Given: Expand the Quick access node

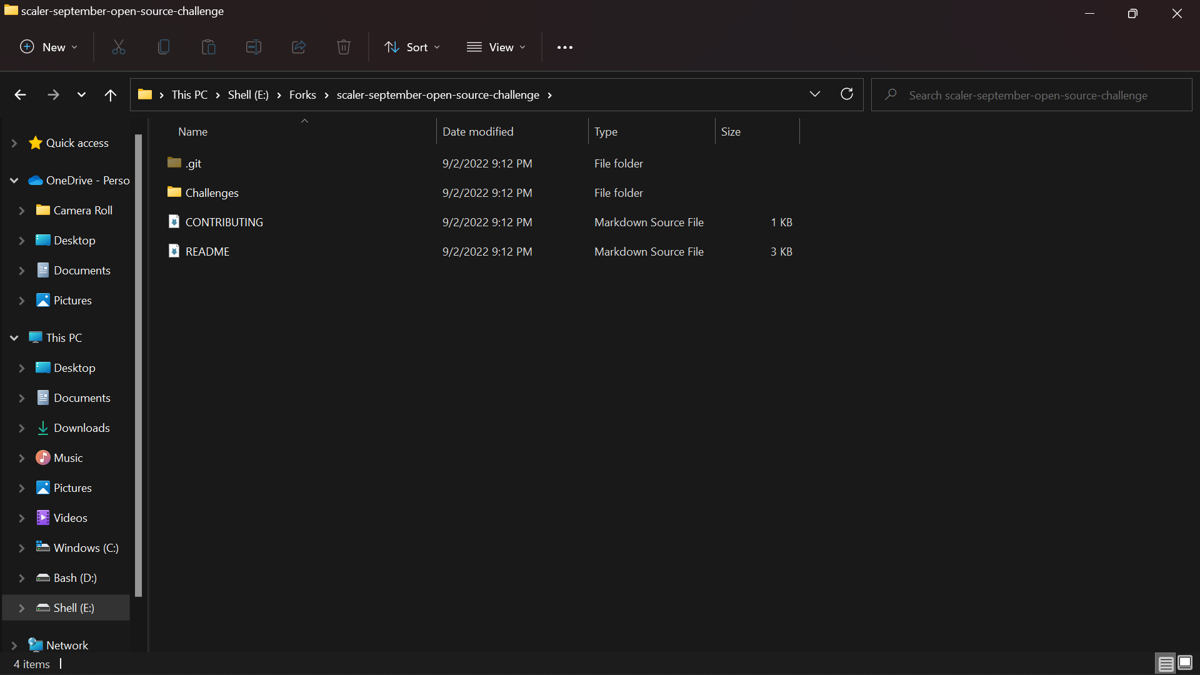Looking at the screenshot, I should (14, 143).
